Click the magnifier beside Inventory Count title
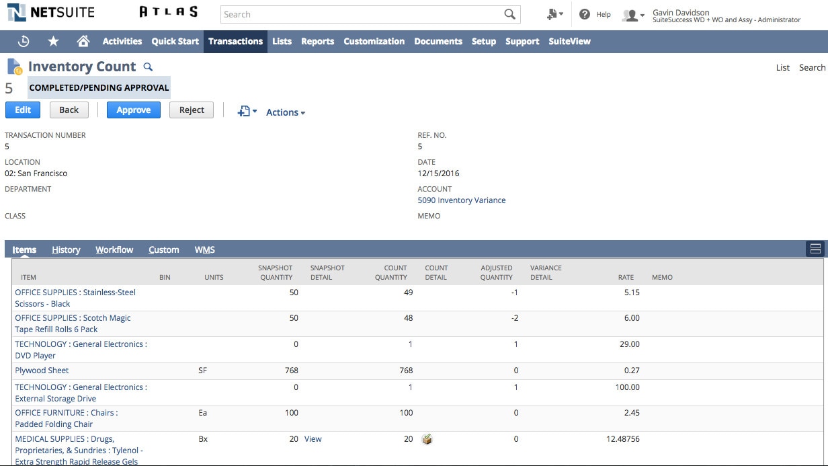This screenshot has height=466, width=828. pos(149,67)
